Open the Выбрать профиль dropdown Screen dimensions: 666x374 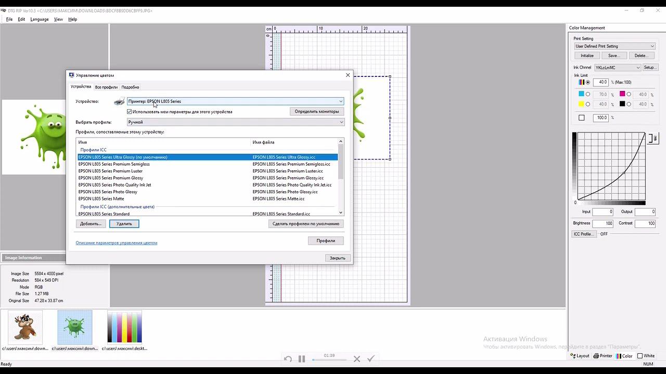236,122
